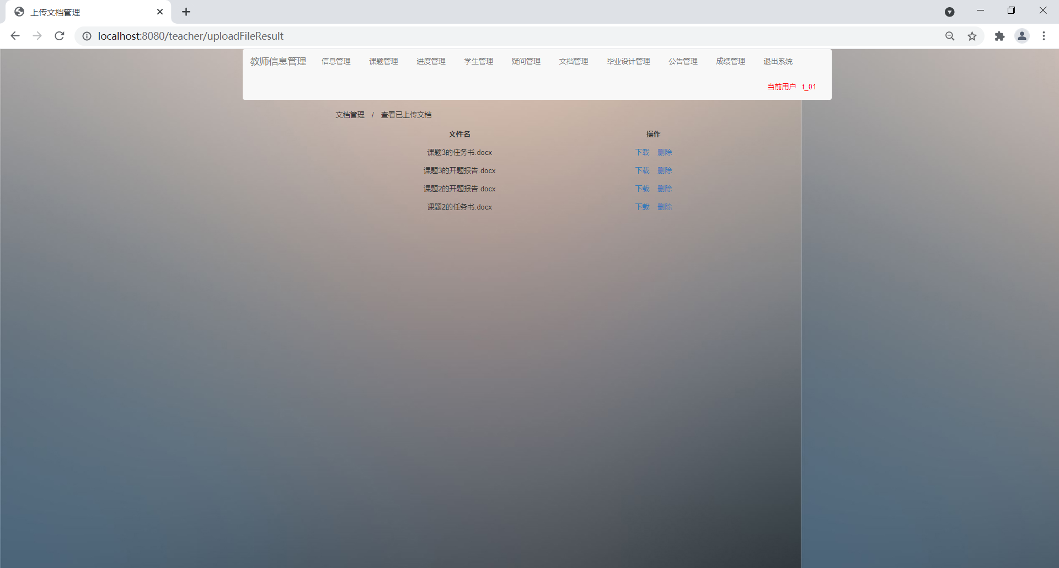Click the 当前用户 t_01 label

point(791,87)
